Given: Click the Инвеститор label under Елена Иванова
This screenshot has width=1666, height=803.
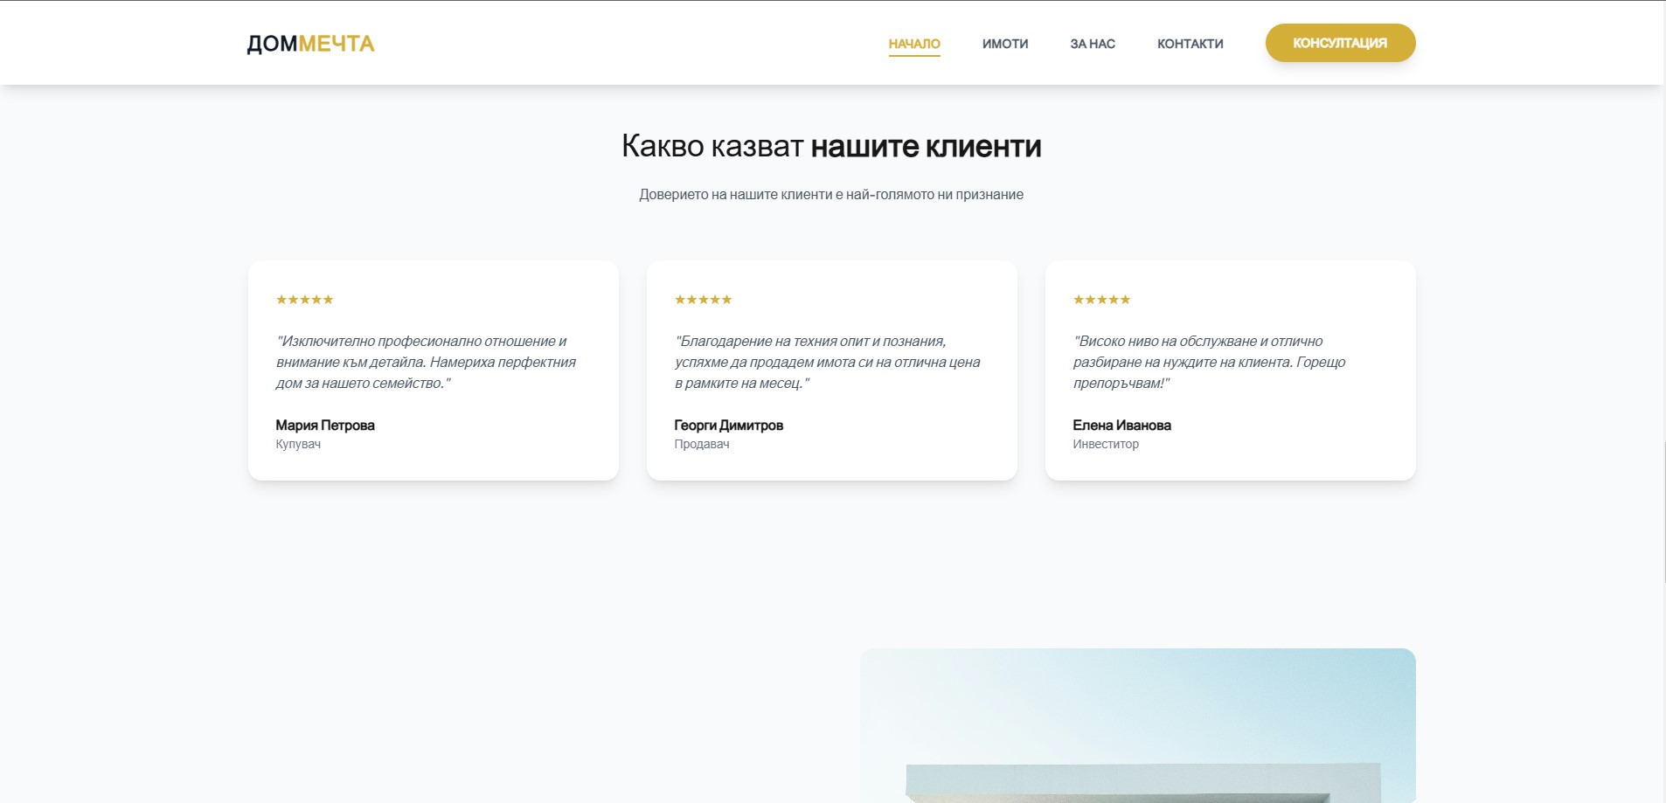Looking at the screenshot, I should pyautogui.click(x=1107, y=444).
